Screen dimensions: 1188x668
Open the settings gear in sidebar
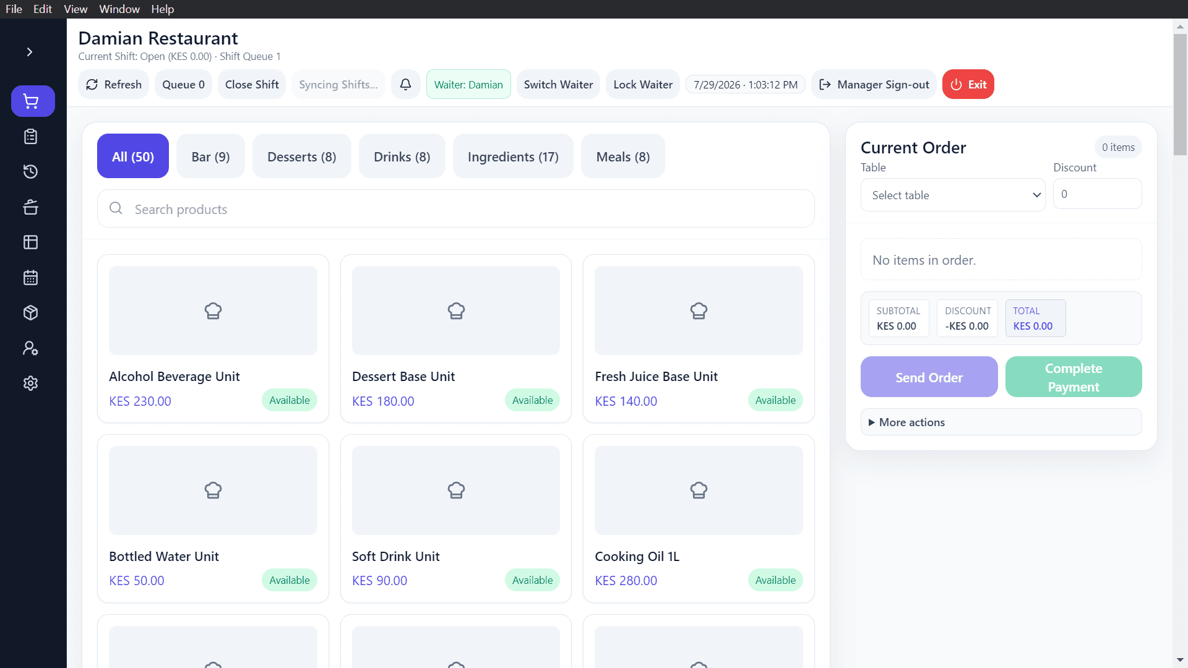pos(30,383)
